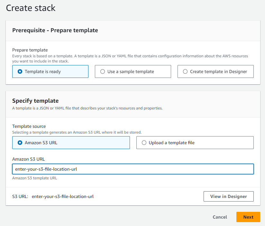Click inside the Amazon S3 URL field
265x226 pixels.
tap(132, 169)
